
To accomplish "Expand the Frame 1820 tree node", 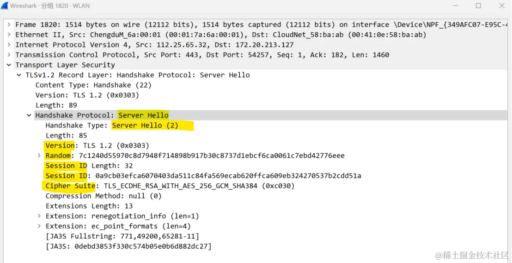I will click(9, 25).
